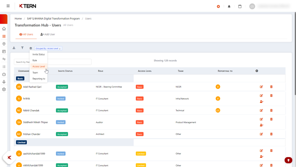Screen dimensions: 296x167
Task: Click the Users breadcrumb
Action: [x=88, y=18]
